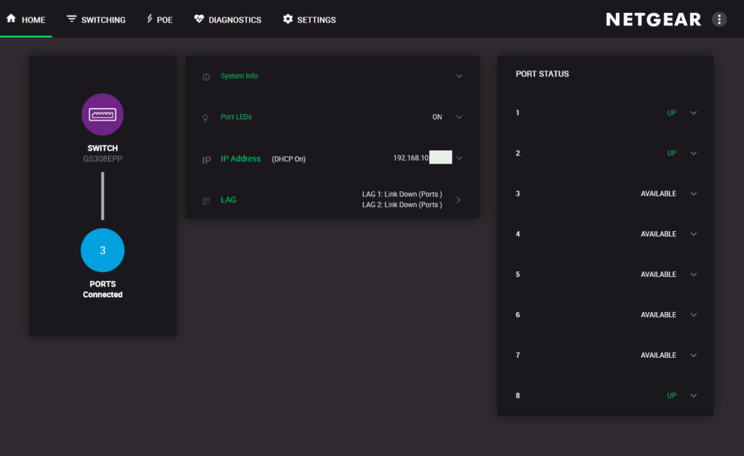The width and height of the screenshot is (744, 456).
Task: Expand port 3 status chevron
Action: [694, 193]
